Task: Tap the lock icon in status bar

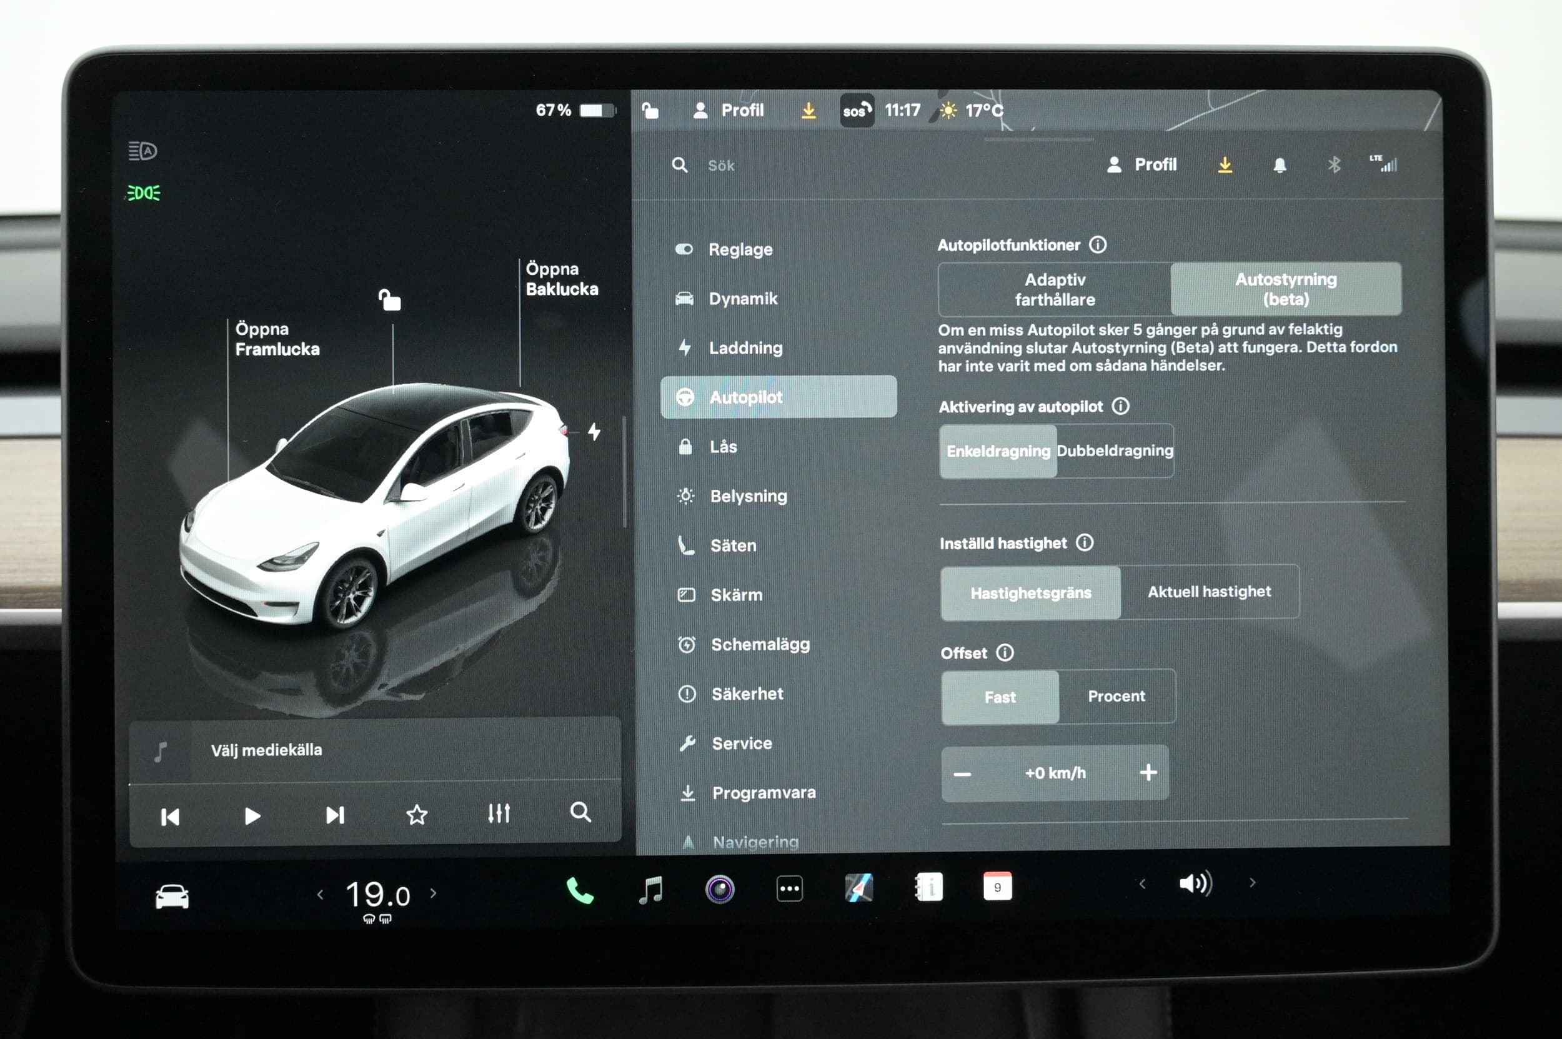Action: tap(650, 110)
